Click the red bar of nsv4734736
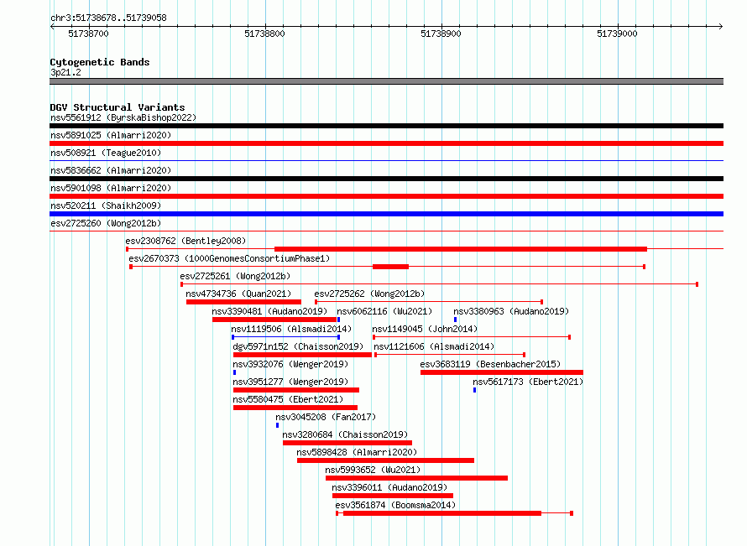Image resolution: width=747 pixels, height=546 pixels. [243, 302]
